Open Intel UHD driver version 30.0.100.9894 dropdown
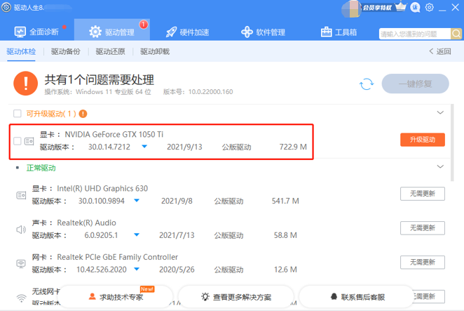This screenshot has width=464, height=311. tap(137, 201)
